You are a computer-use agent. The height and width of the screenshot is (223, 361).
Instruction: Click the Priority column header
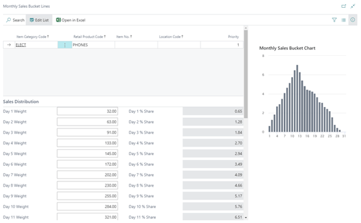pos(233,37)
